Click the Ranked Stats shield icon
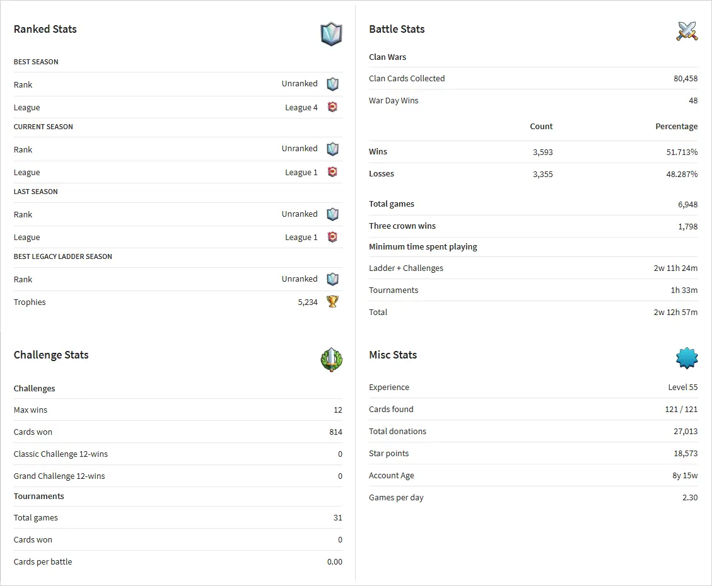The image size is (712, 586). (x=331, y=34)
